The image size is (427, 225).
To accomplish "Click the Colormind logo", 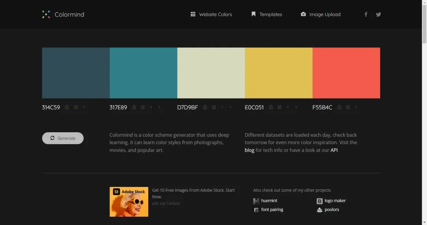I will [63, 14].
